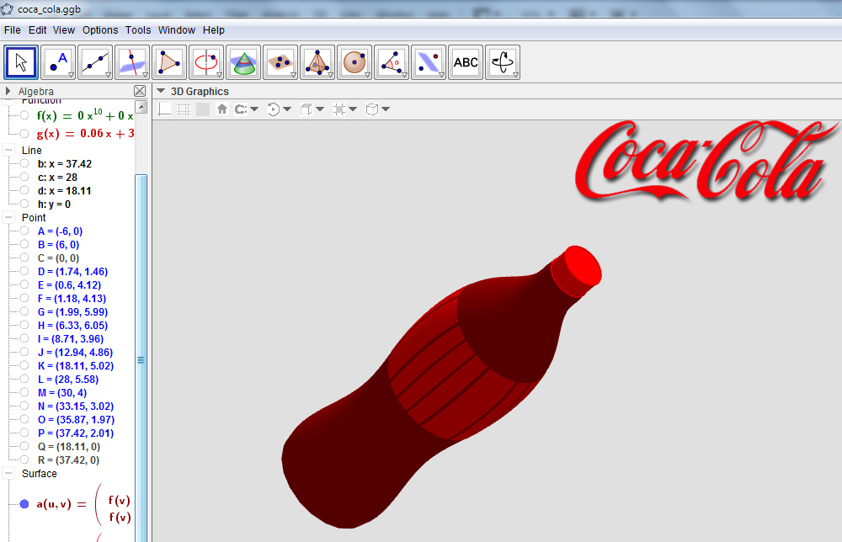This screenshot has height=542, width=842.
Task: Expand the Algebra panel header arrow
Action: (x=8, y=91)
